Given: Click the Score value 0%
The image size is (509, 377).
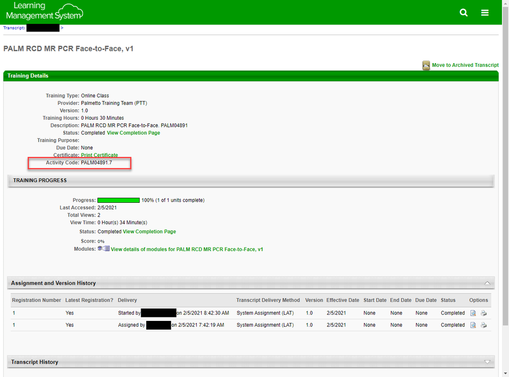Looking at the screenshot, I should [101, 241].
